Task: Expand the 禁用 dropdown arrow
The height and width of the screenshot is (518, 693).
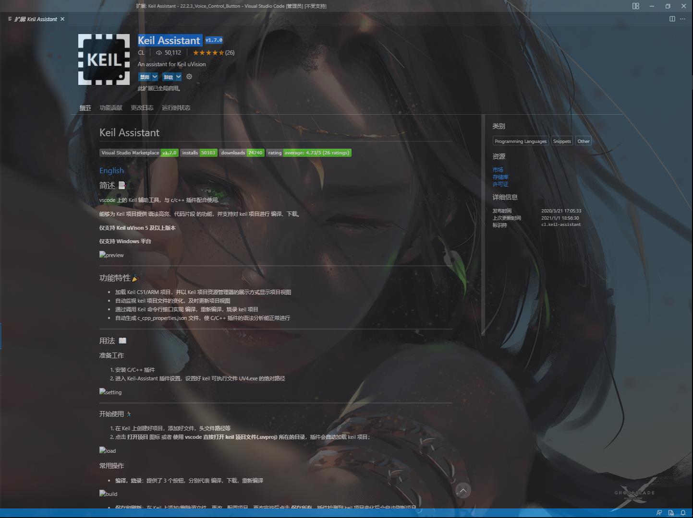Action: [x=155, y=77]
